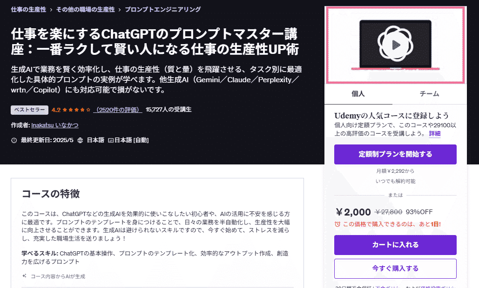Screen dimensions: 479x288
Task: Open instructor profile Inakatsu いなかつ
Action: (x=55, y=125)
